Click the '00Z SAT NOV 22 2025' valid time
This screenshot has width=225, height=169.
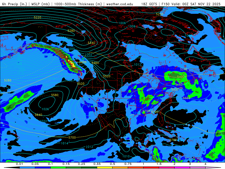click(x=201, y=4)
